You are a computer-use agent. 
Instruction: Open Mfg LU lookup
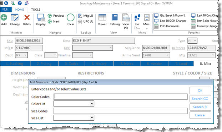point(86,16)
